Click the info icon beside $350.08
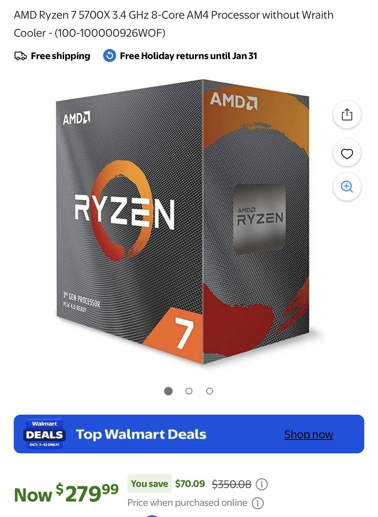378x517 pixels. click(261, 484)
